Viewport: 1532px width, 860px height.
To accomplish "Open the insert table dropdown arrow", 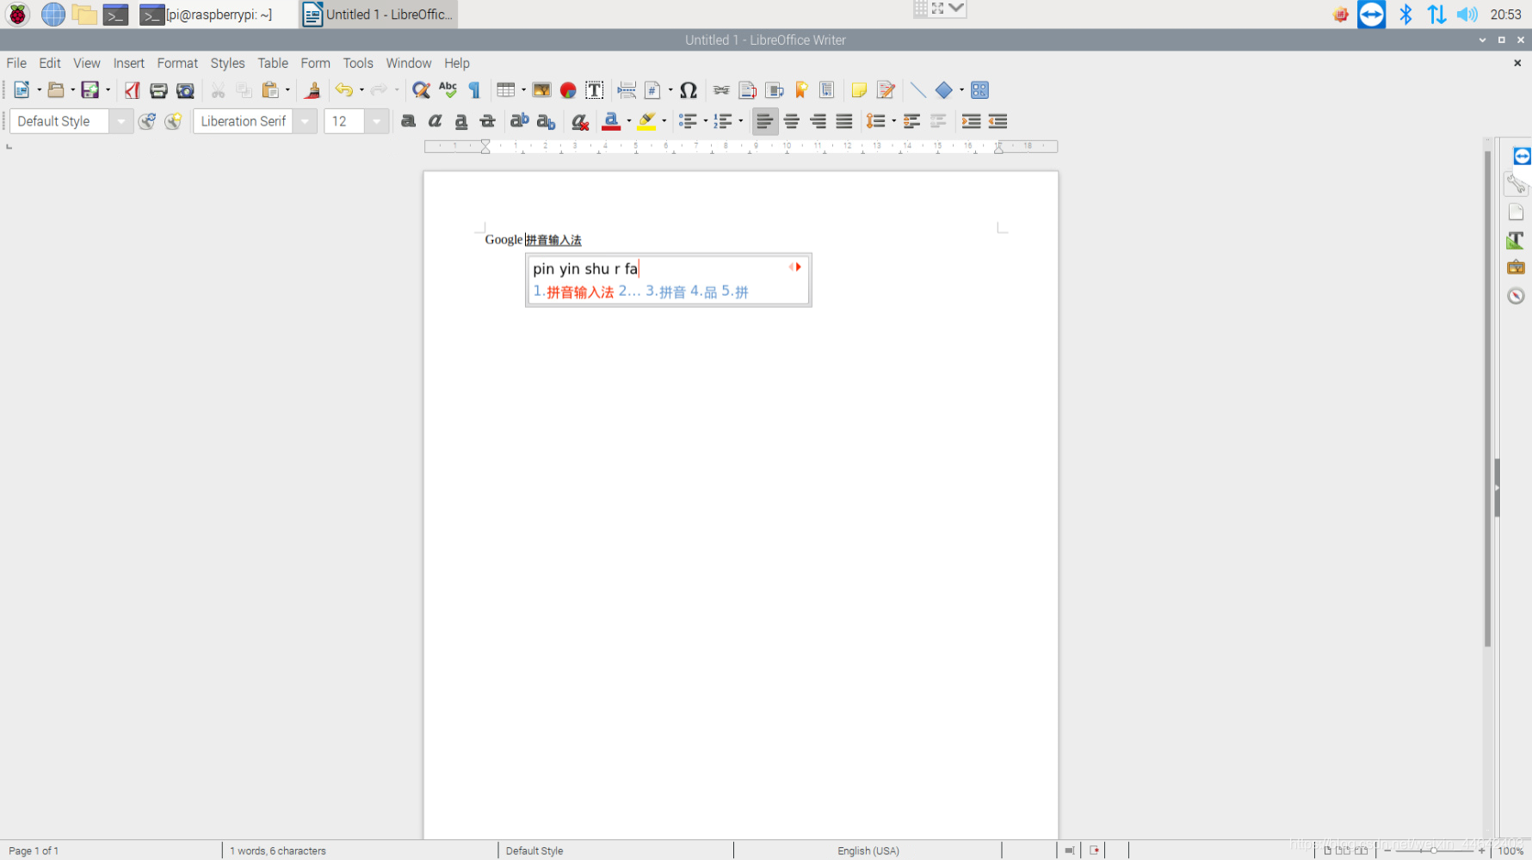I will [x=523, y=90].
